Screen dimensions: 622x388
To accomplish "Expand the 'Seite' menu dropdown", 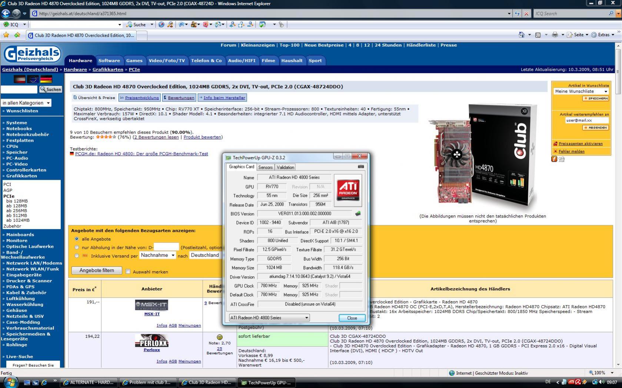I will 587,35.
